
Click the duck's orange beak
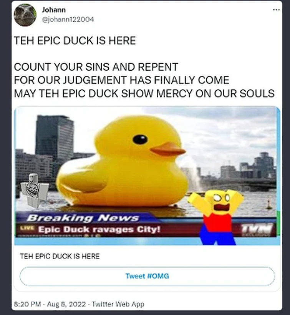point(167,149)
